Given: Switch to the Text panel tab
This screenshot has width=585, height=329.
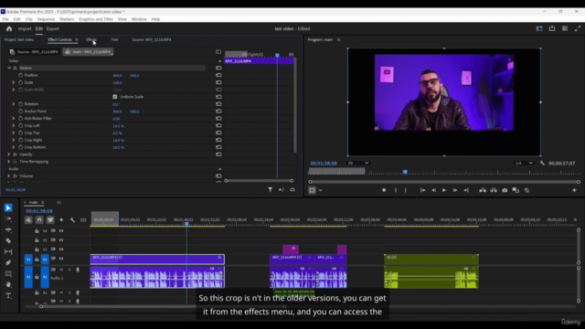Looking at the screenshot, I should [114, 39].
